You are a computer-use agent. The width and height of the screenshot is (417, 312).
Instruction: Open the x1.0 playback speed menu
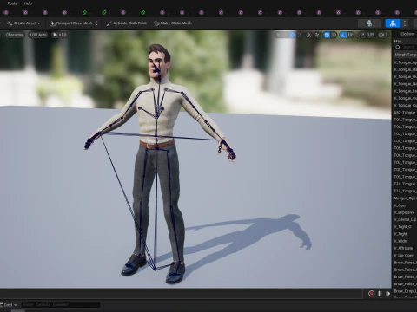pos(59,35)
